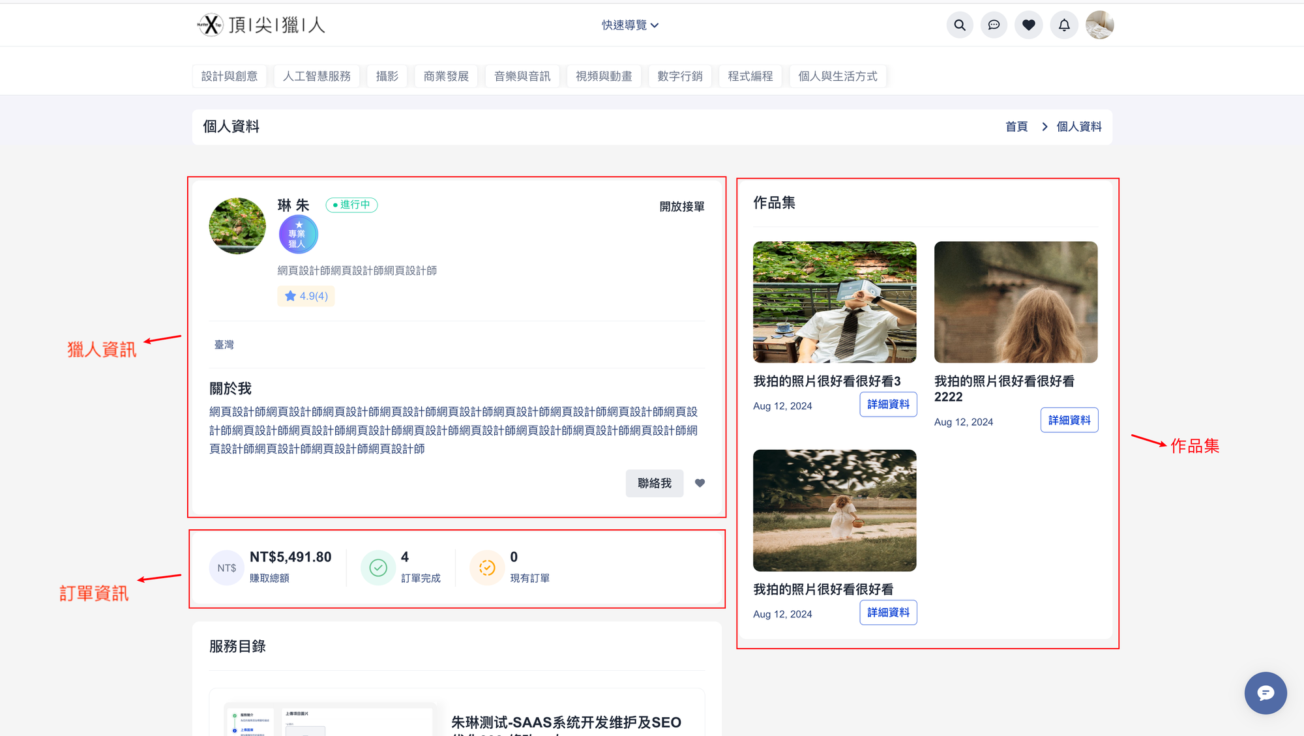Click the 4.9(4) star rating badge

[306, 296]
